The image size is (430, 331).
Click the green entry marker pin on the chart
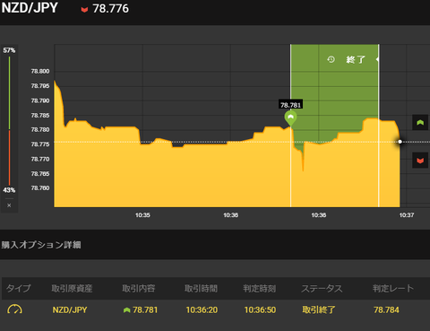point(290,118)
